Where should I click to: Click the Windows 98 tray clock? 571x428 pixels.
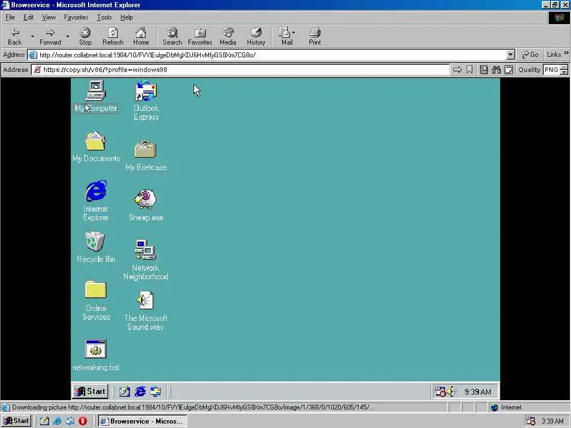tap(478, 392)
